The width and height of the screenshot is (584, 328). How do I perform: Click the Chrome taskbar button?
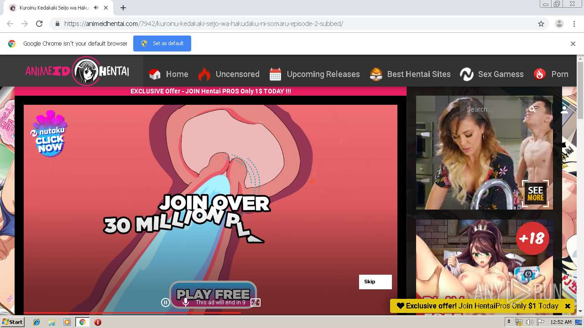pos(82,322)
